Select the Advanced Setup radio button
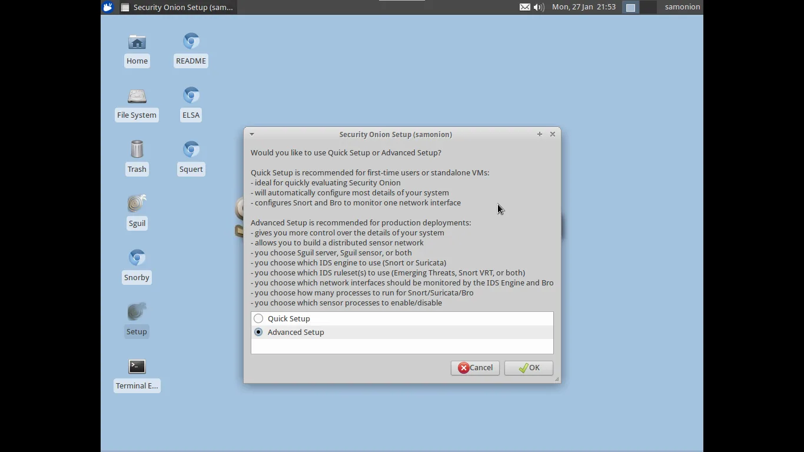The image size is (804, 452). 258,332
